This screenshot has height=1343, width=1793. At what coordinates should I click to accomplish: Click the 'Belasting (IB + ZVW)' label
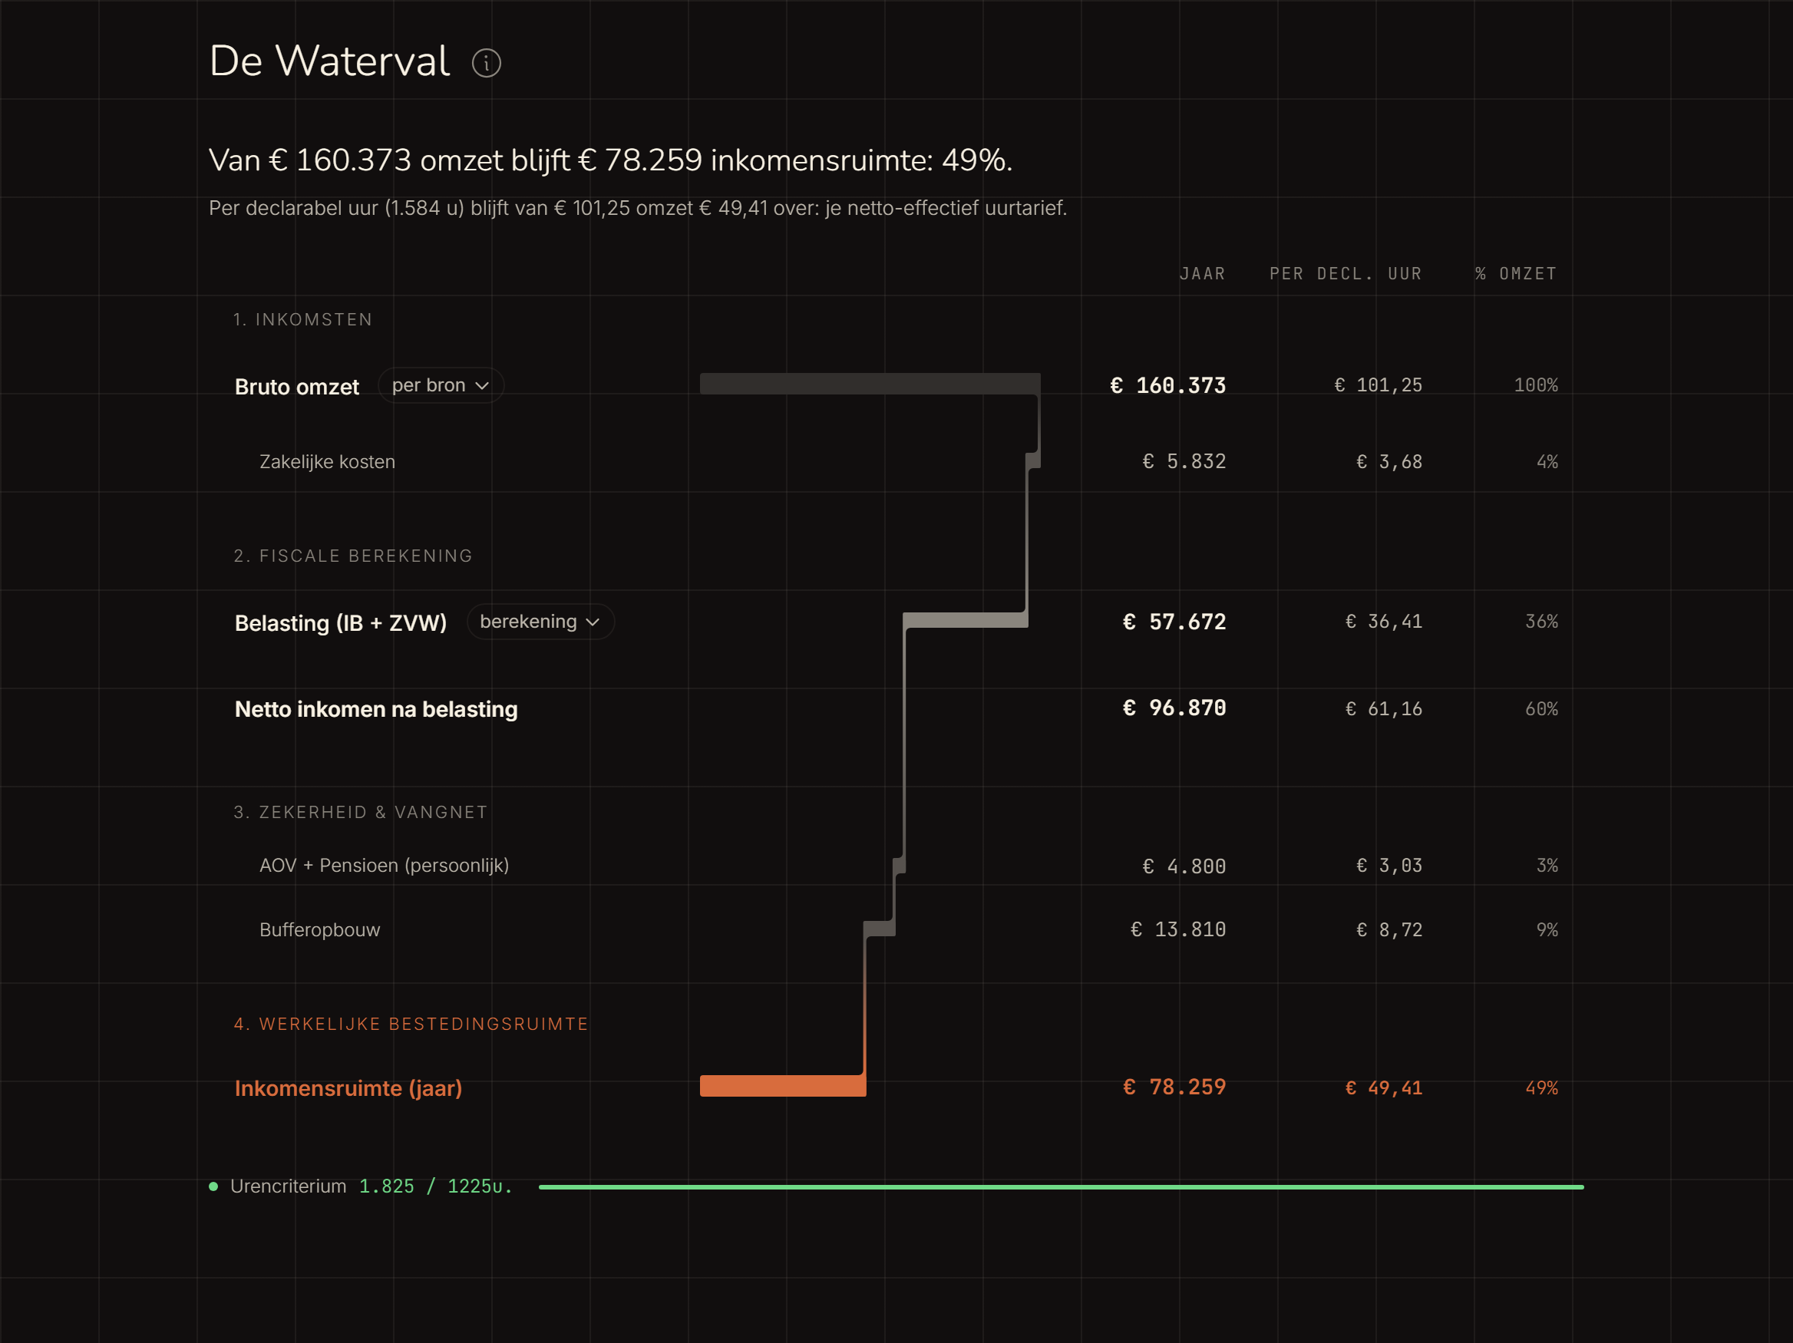(x=341, y=622)
